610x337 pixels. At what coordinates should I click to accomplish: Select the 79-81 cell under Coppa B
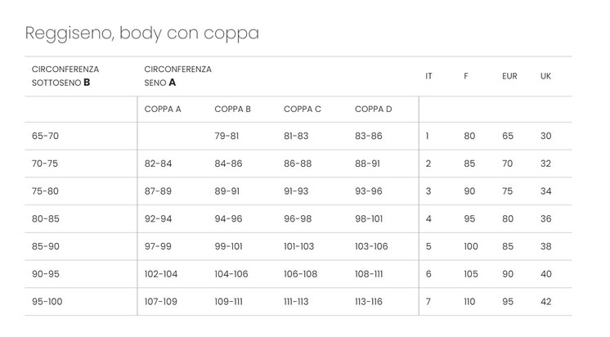coord(227,136)
